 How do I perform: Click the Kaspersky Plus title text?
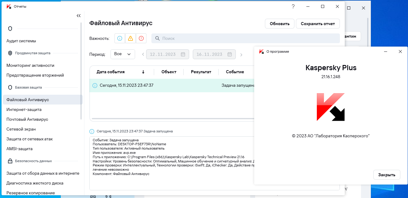click(331, 68)
